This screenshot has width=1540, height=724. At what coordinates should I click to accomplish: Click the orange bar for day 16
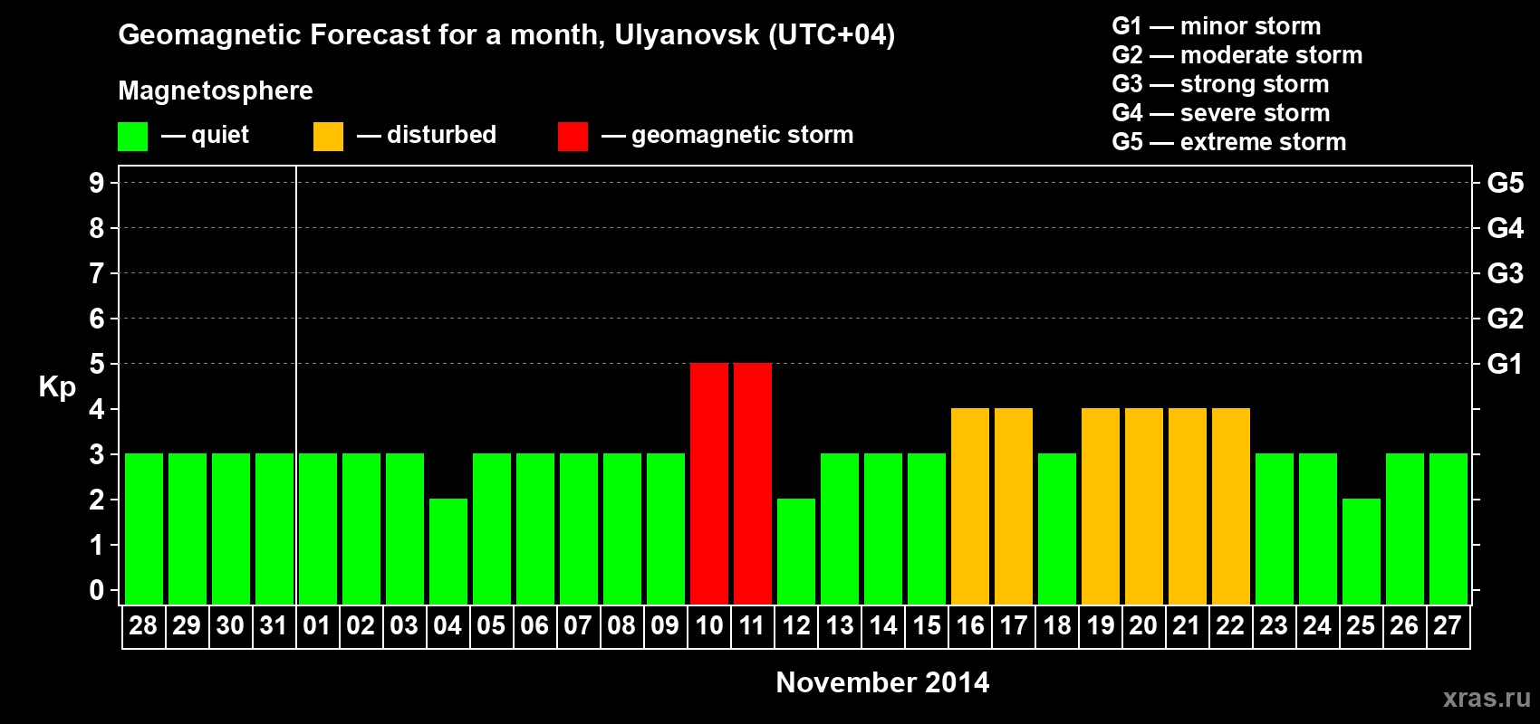970,506
